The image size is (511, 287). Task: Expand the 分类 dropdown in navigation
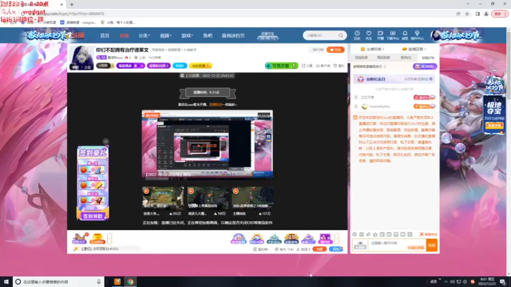[x=144, y=36]
